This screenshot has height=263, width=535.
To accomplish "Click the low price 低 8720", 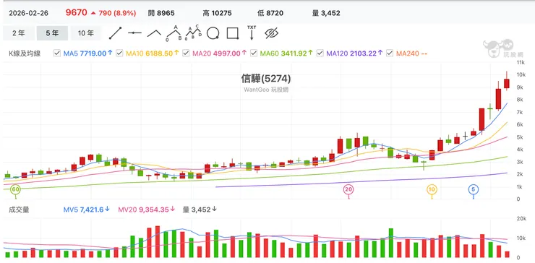I will pos(270,13).
